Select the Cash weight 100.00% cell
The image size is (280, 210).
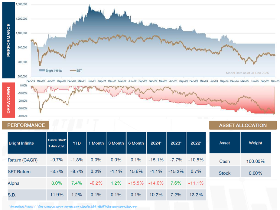tap(256, 162)
